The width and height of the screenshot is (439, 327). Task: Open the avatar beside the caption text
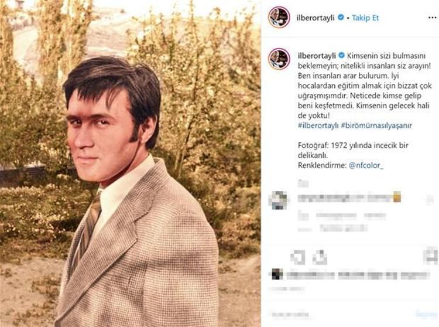[279, 59]
